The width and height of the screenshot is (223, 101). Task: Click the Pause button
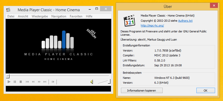15,82
